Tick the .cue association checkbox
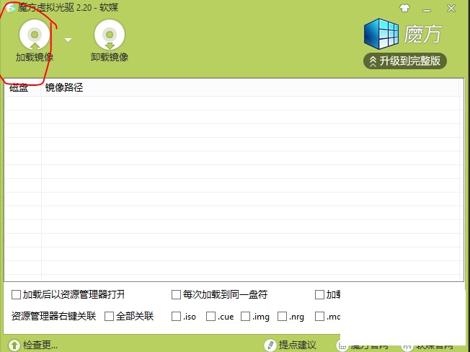Screen dimensions: 470x352 coord(210,317)
